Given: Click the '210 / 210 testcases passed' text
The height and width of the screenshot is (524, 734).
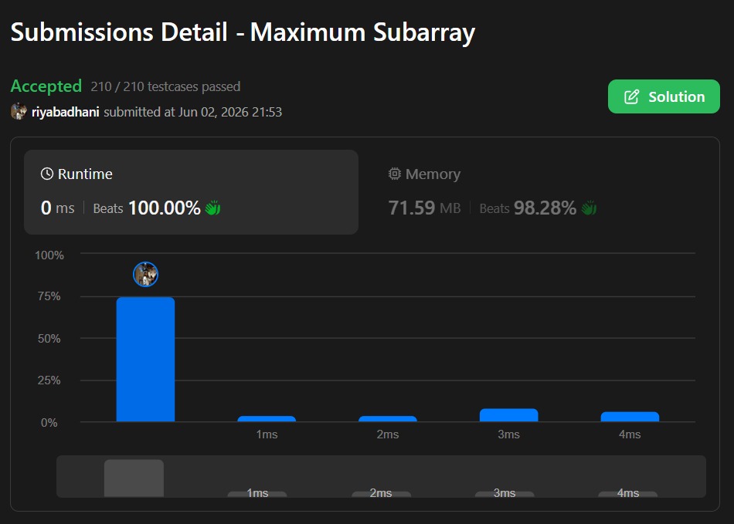Looking at the screenshot, I should [165, 86].
